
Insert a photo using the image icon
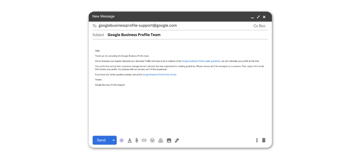coord(169,140)
